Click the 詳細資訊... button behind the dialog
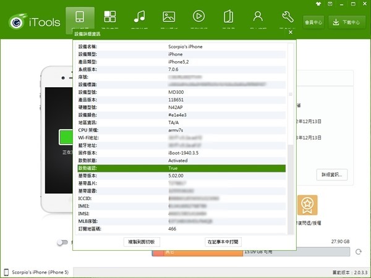 click(x=331, y=175)
